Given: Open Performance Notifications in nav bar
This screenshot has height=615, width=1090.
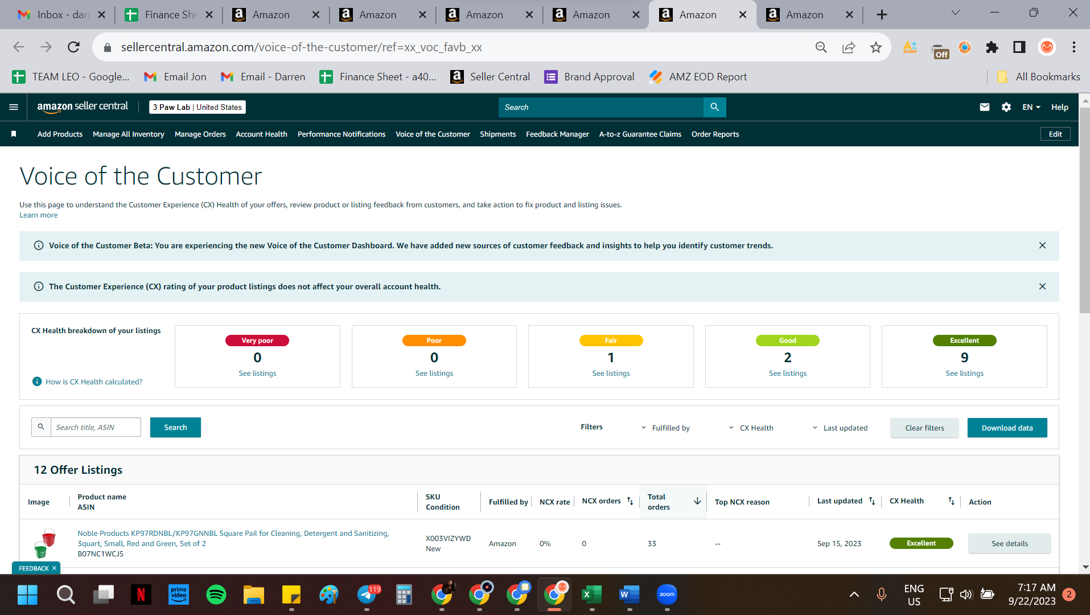Looking at the screenshot, I should 342,134.
